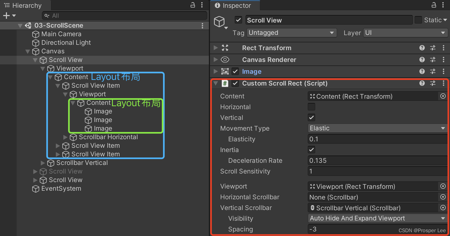Collapse the Canvas node in Hierarchy
The width and height of the screenshot is (450, 236).
click(x=28, y=51)
